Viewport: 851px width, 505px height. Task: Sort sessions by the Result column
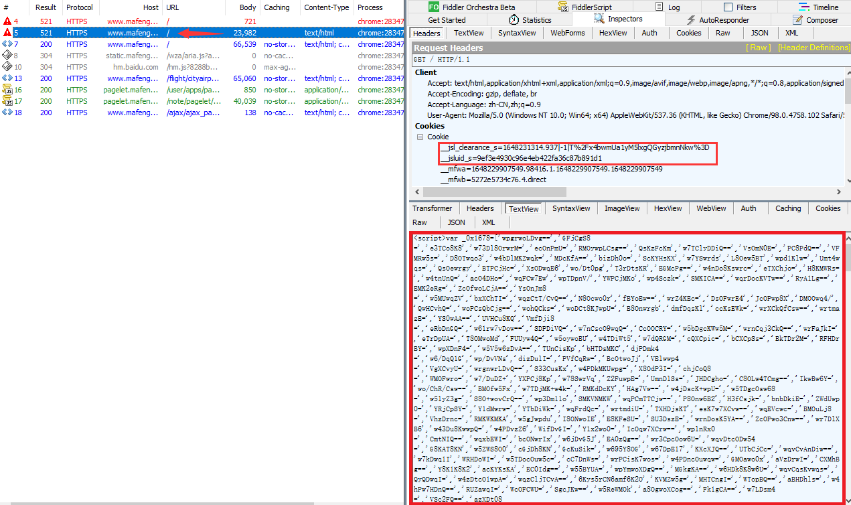point(46,7)
